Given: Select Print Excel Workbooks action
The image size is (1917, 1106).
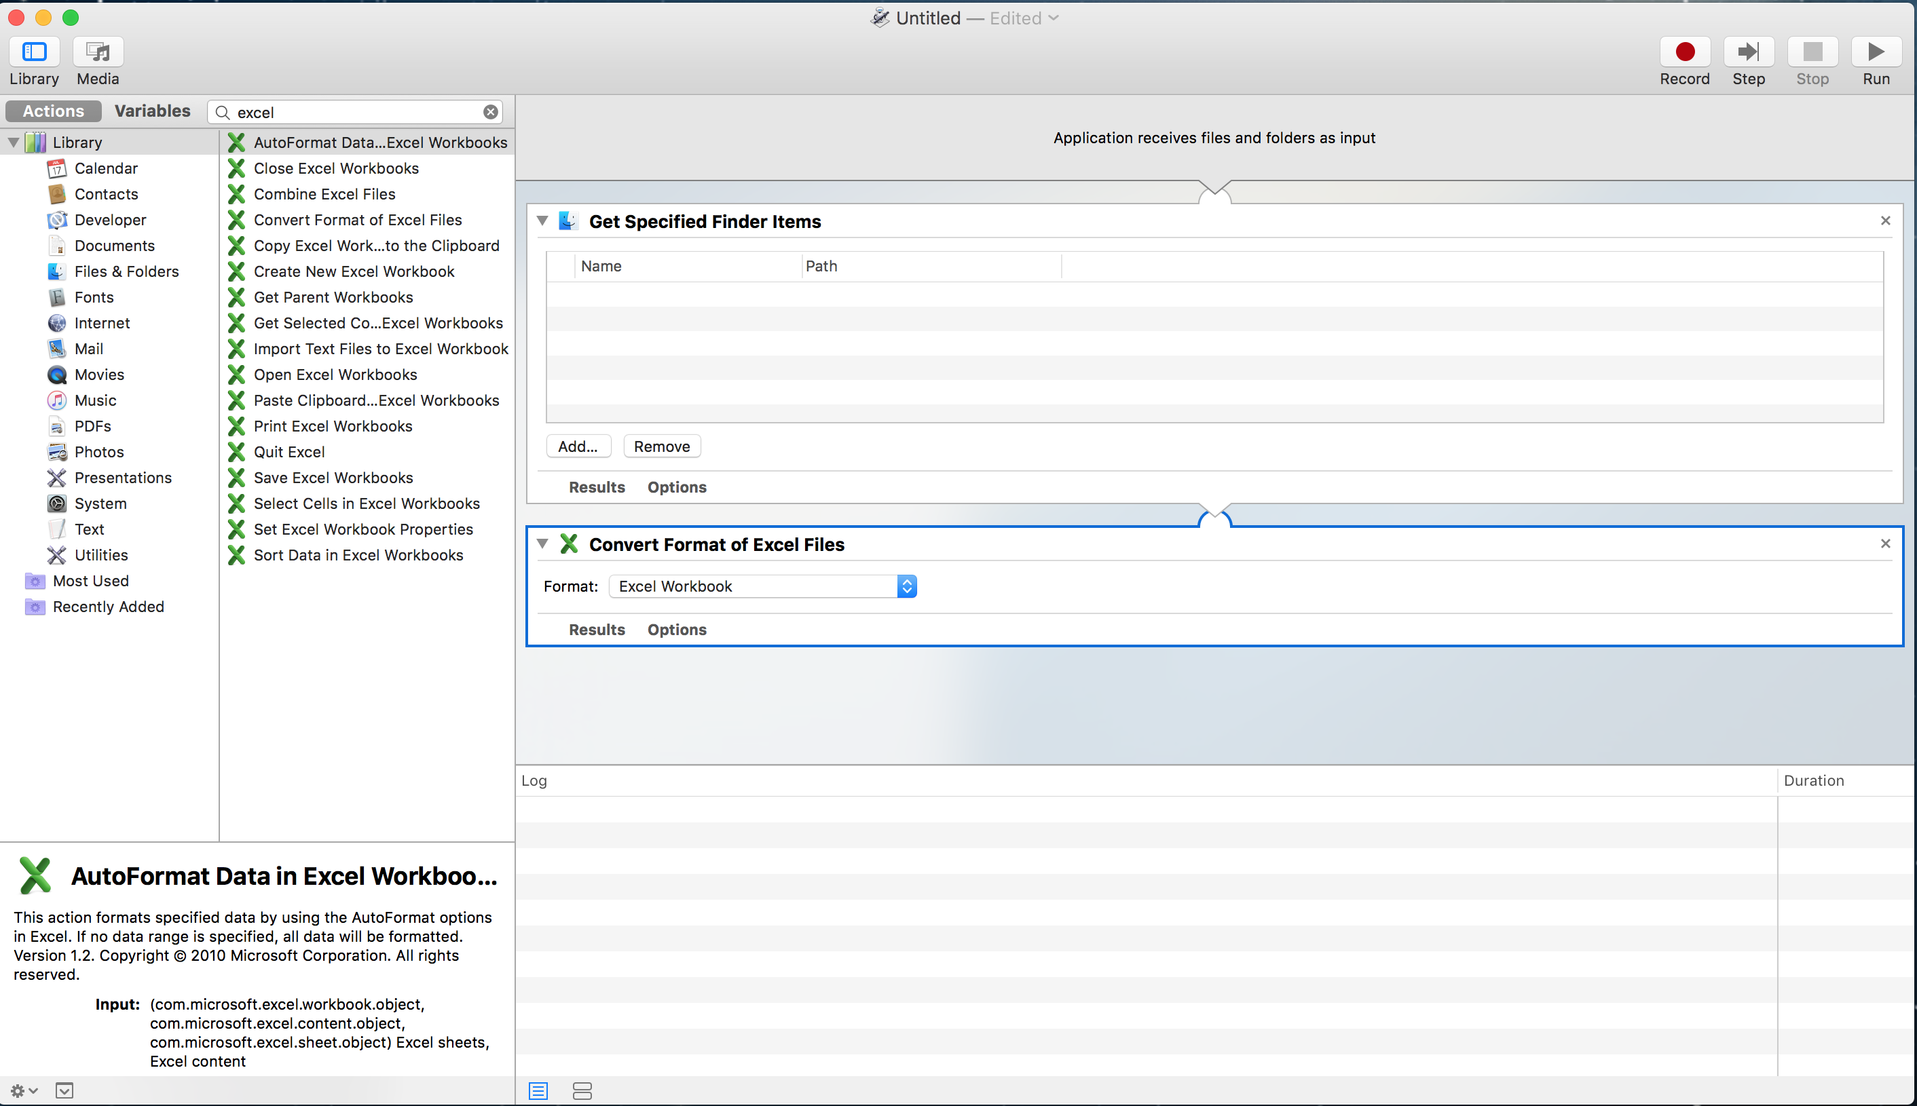Looking at the screenshot, I should 368,426.
